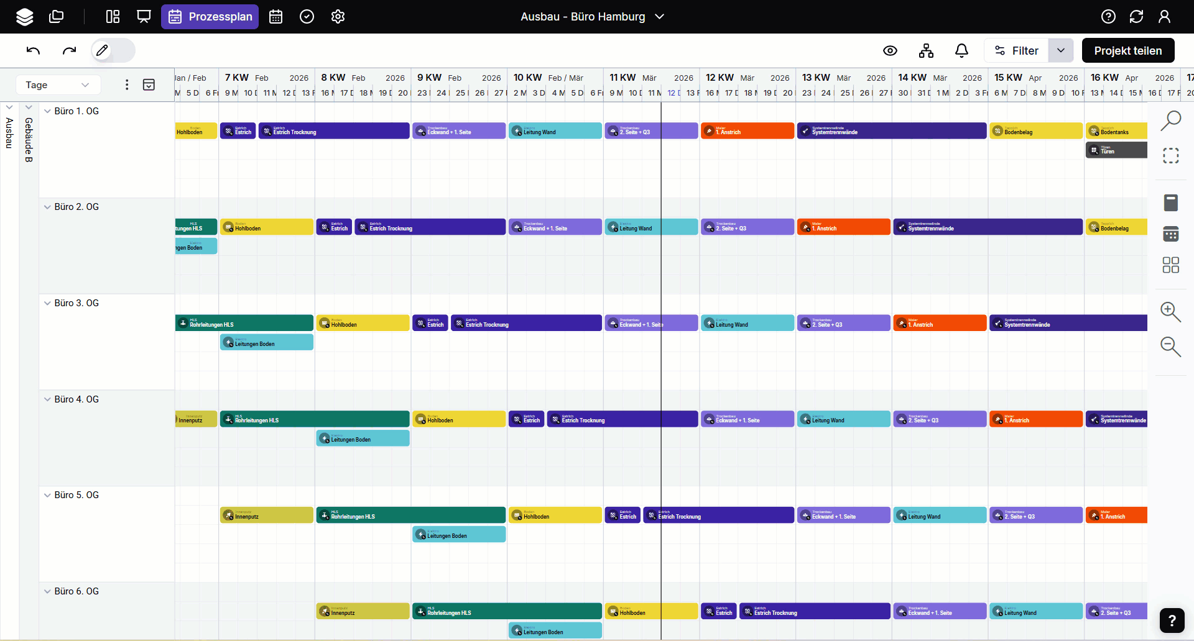
Task: Open the tasks checkmark circle icon
Action: point(307,17)
